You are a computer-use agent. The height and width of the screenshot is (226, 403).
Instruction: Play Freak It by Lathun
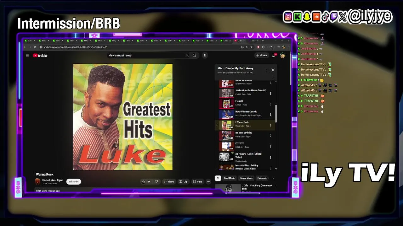(x=239, y=101)
